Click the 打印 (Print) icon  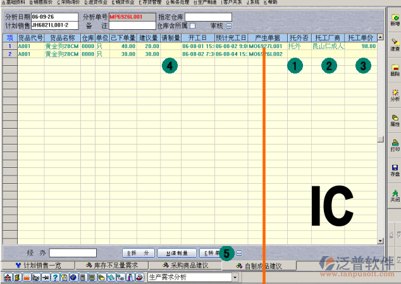(395, 145)
